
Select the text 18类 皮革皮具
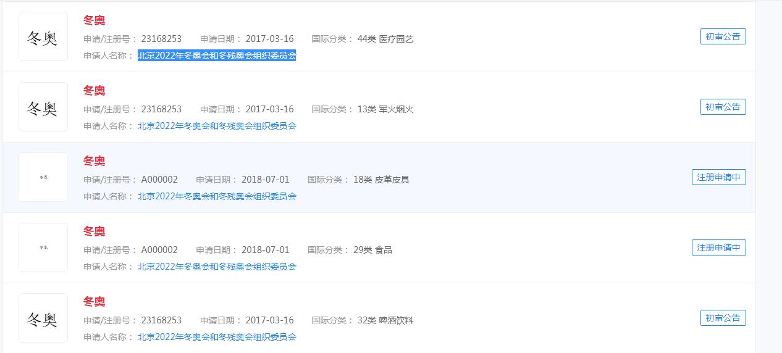tap(382, 180)
